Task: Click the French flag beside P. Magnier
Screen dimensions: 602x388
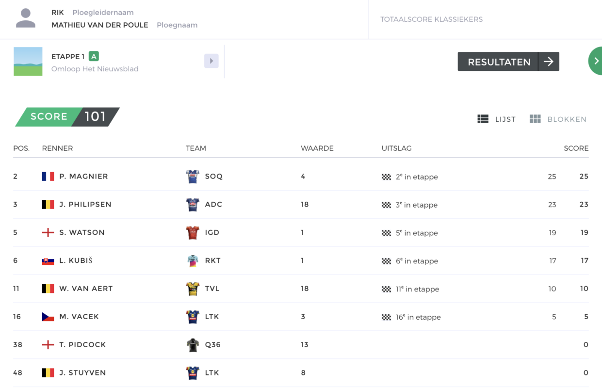Action: point(48,177)
